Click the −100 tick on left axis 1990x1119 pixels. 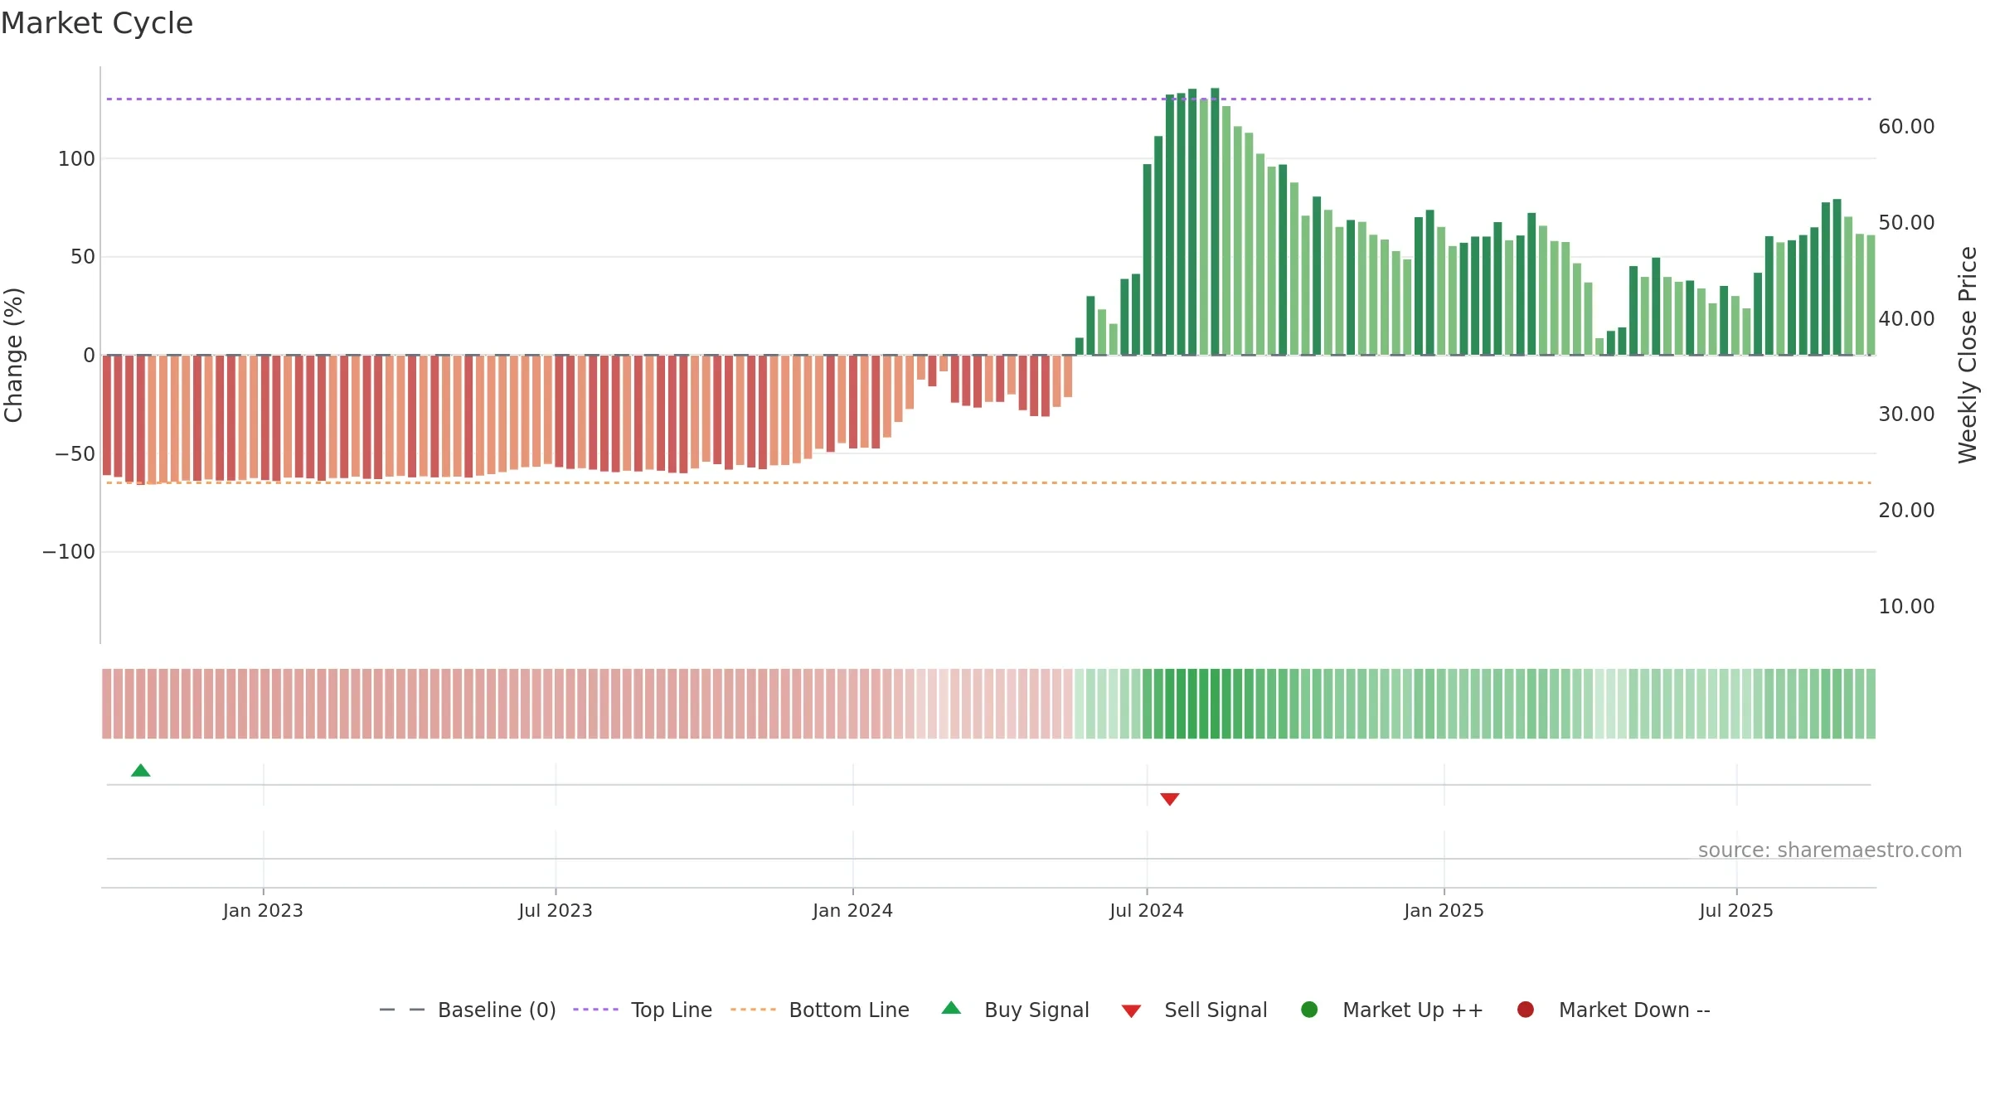coord(69,552)
